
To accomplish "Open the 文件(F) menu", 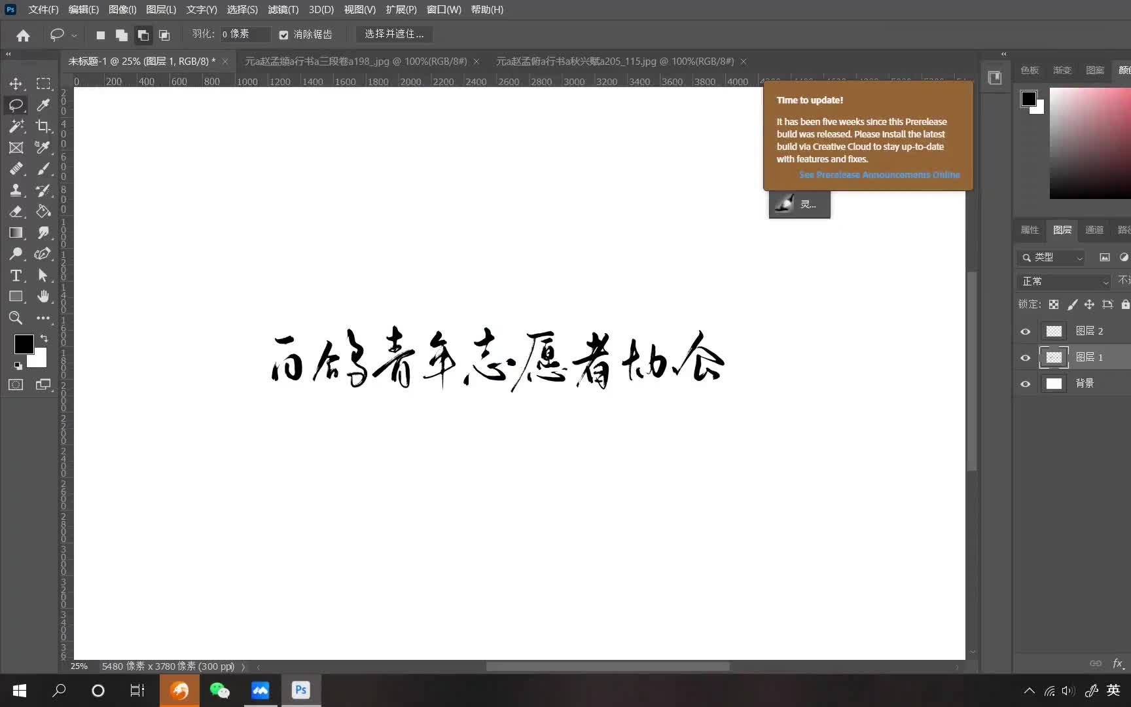I will 43,10.
